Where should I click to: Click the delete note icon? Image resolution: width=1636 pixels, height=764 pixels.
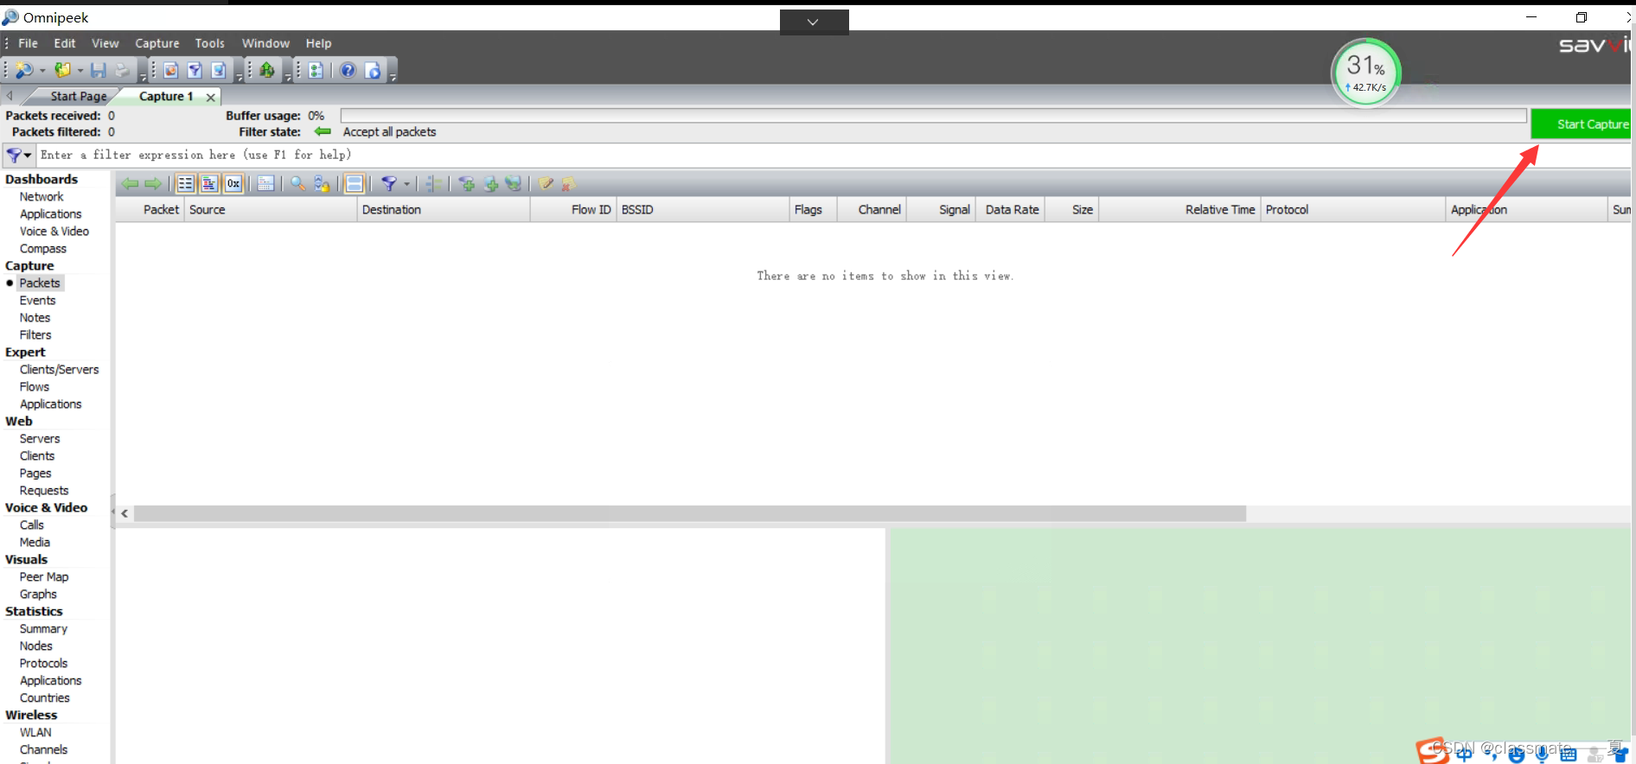[568, 183]
